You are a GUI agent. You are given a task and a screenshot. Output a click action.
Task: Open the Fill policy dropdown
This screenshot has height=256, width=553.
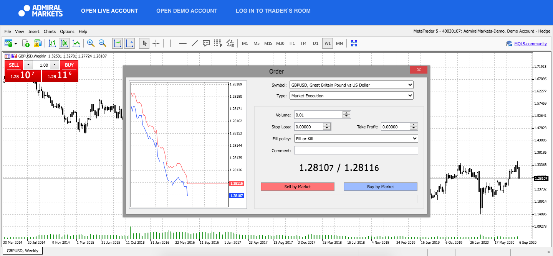pos(356,138)
